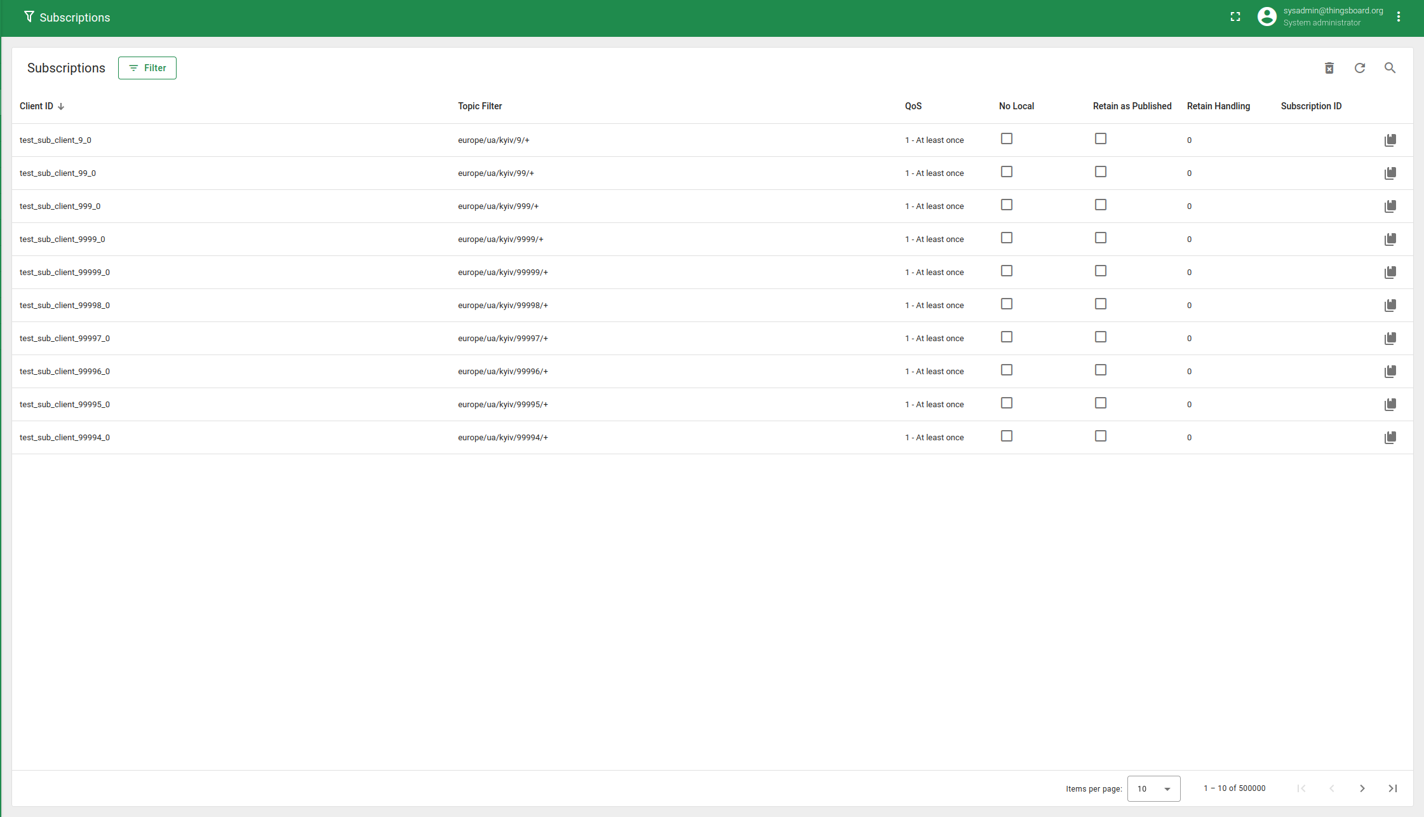Click the refresh subscriptions icon

(x=1359, y=68)
